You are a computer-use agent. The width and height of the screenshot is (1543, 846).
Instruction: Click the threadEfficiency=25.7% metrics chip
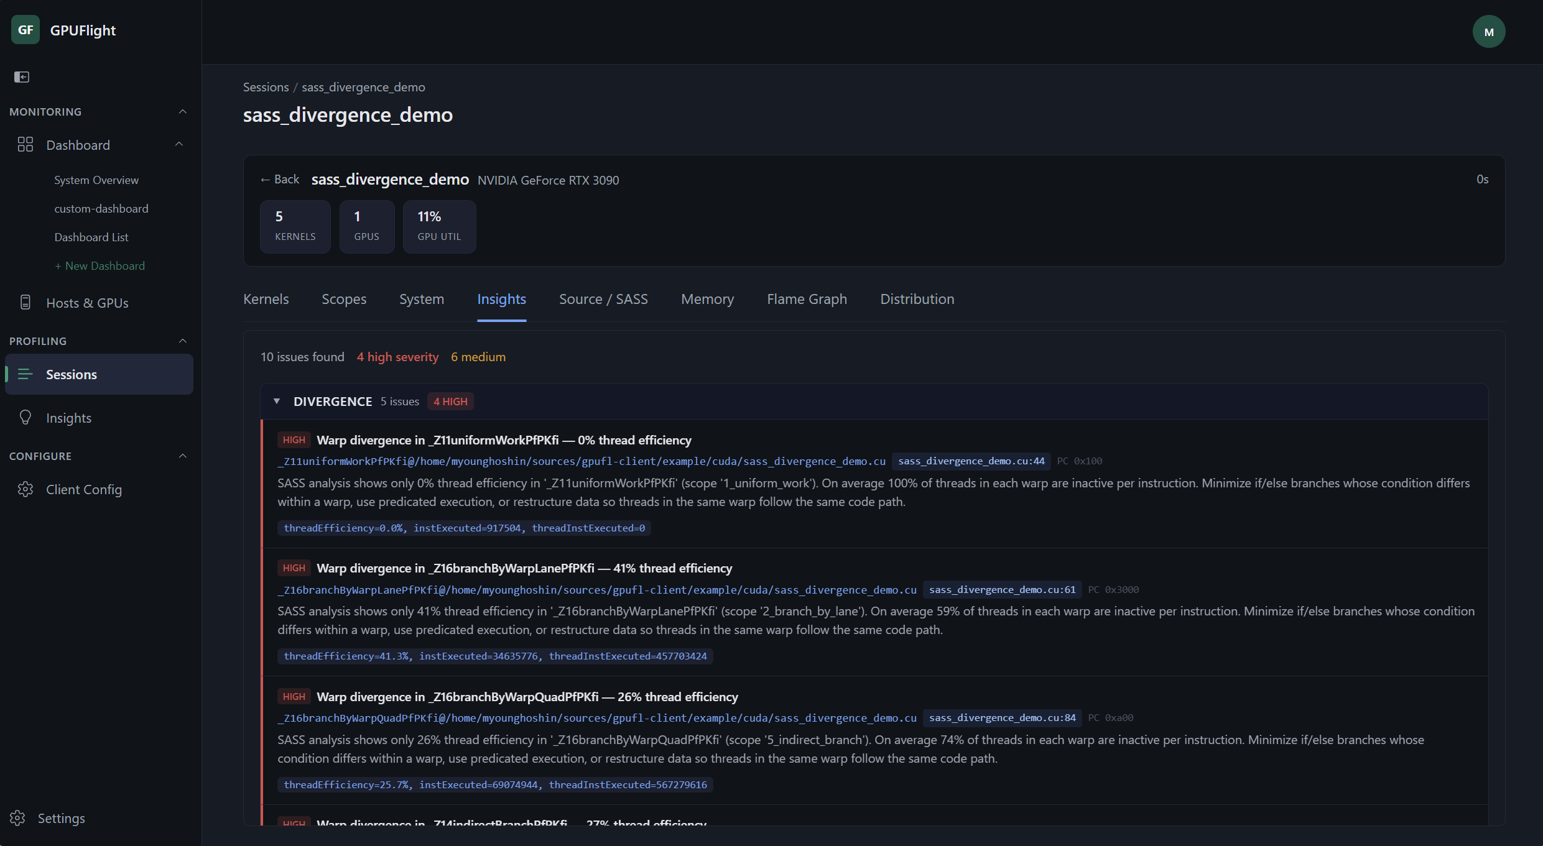click(495, 784)
